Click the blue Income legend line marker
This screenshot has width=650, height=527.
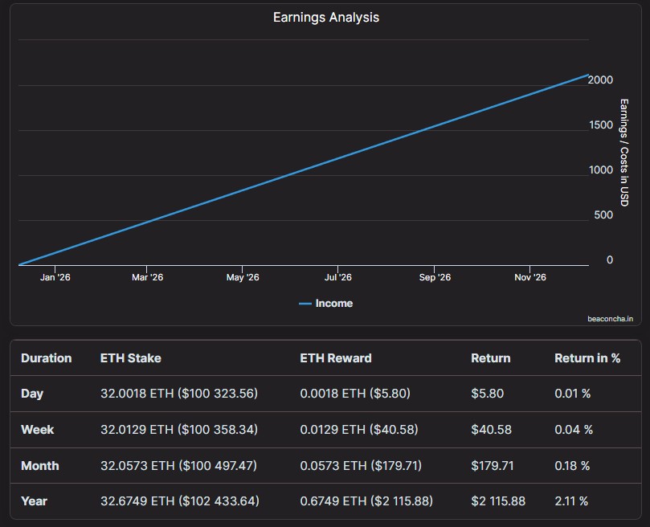click(305, 304)
